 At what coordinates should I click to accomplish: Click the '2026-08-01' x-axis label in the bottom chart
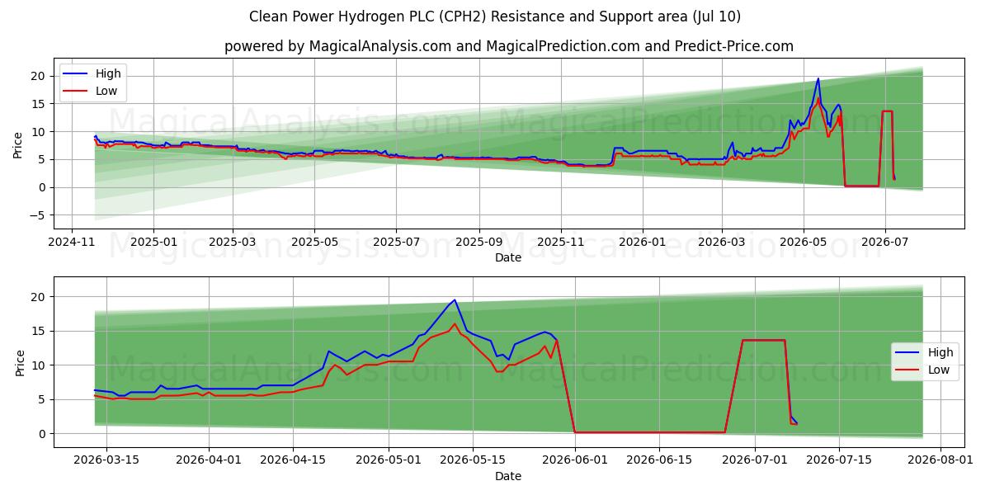pyautogui.click(x=941, y=461)
